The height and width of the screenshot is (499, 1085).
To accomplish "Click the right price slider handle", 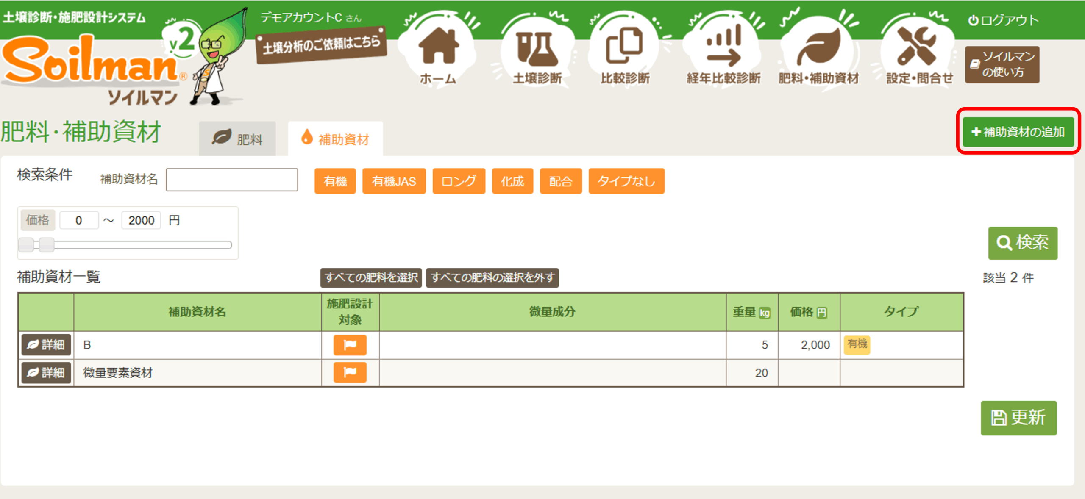I will click(x=47, y=245).
